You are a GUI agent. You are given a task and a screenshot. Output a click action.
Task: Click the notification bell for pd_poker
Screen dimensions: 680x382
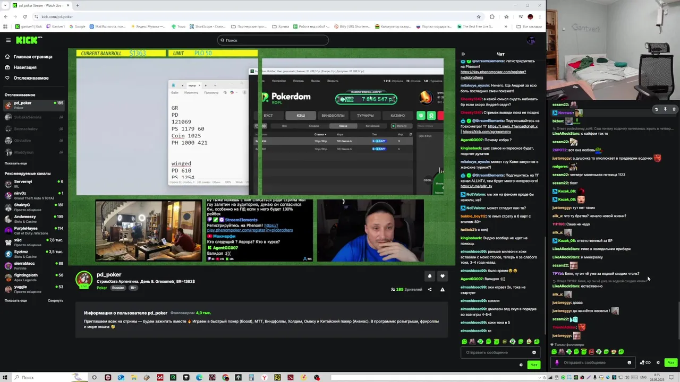click(429, 276)
